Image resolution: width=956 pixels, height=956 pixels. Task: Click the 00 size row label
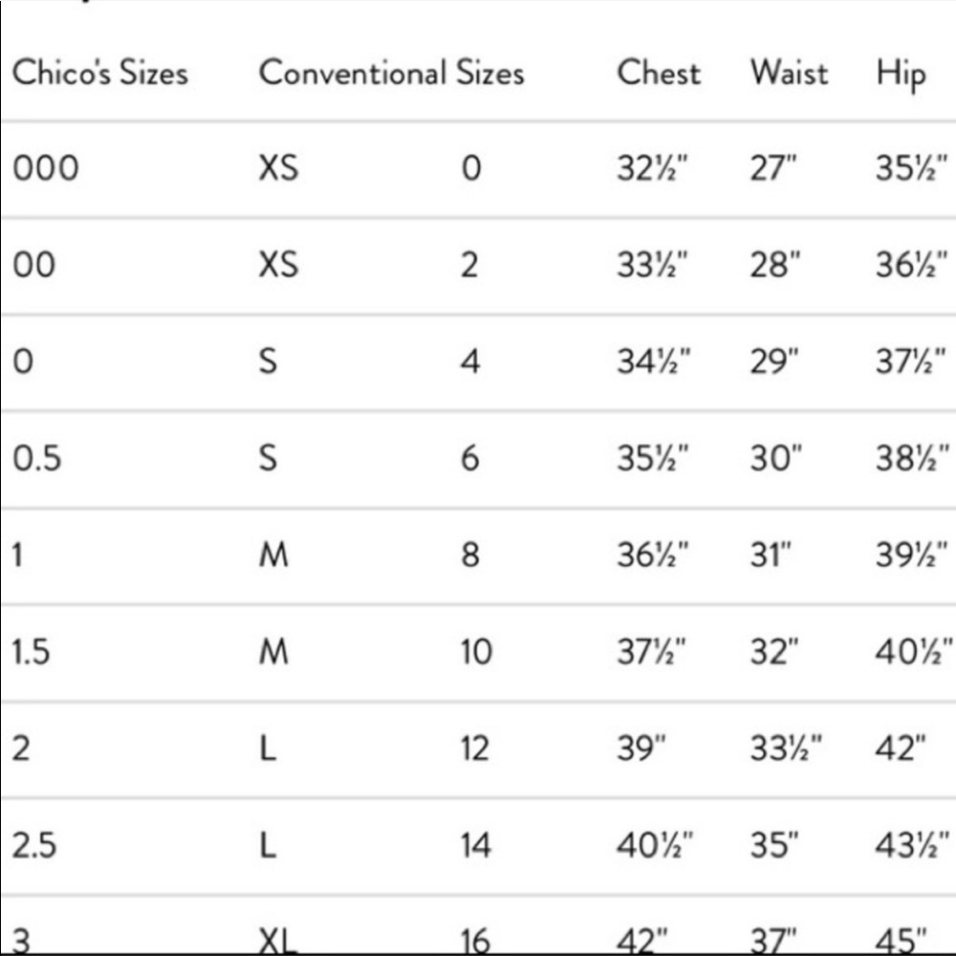coord(34,265)
